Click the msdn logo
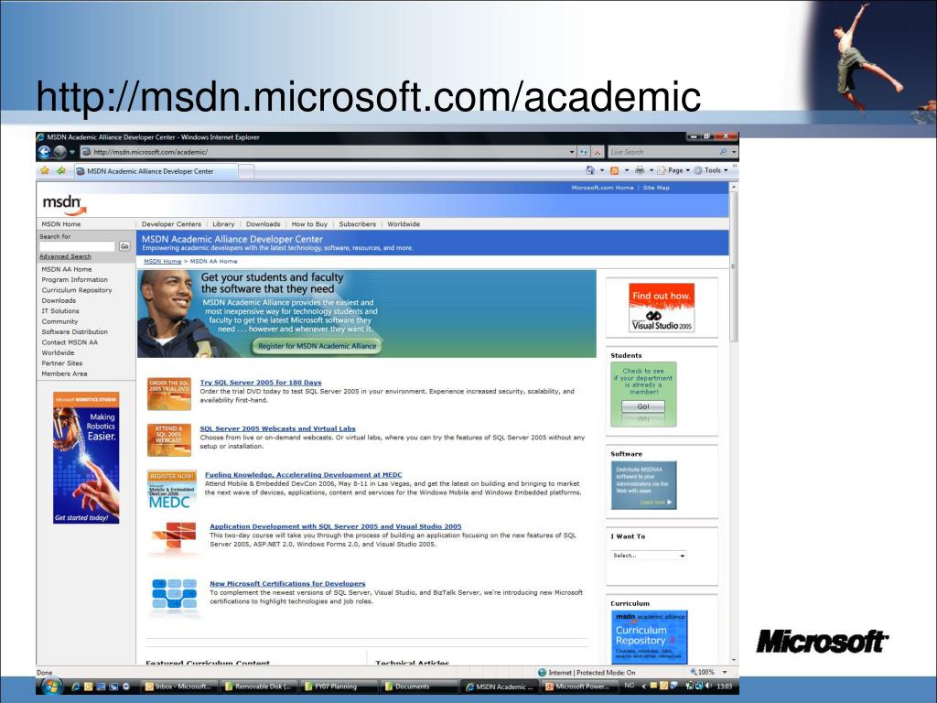This screenshot has height=703, width=937. click(x=64, y=204)
